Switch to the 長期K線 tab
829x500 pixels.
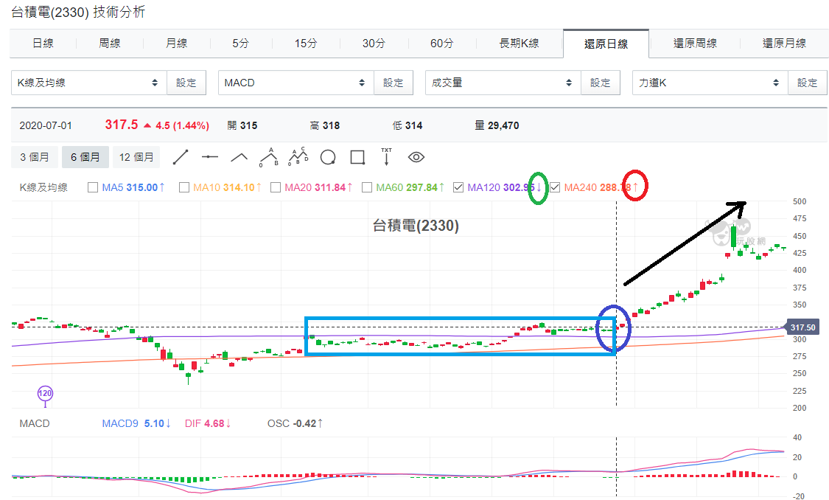pos(520,44)
